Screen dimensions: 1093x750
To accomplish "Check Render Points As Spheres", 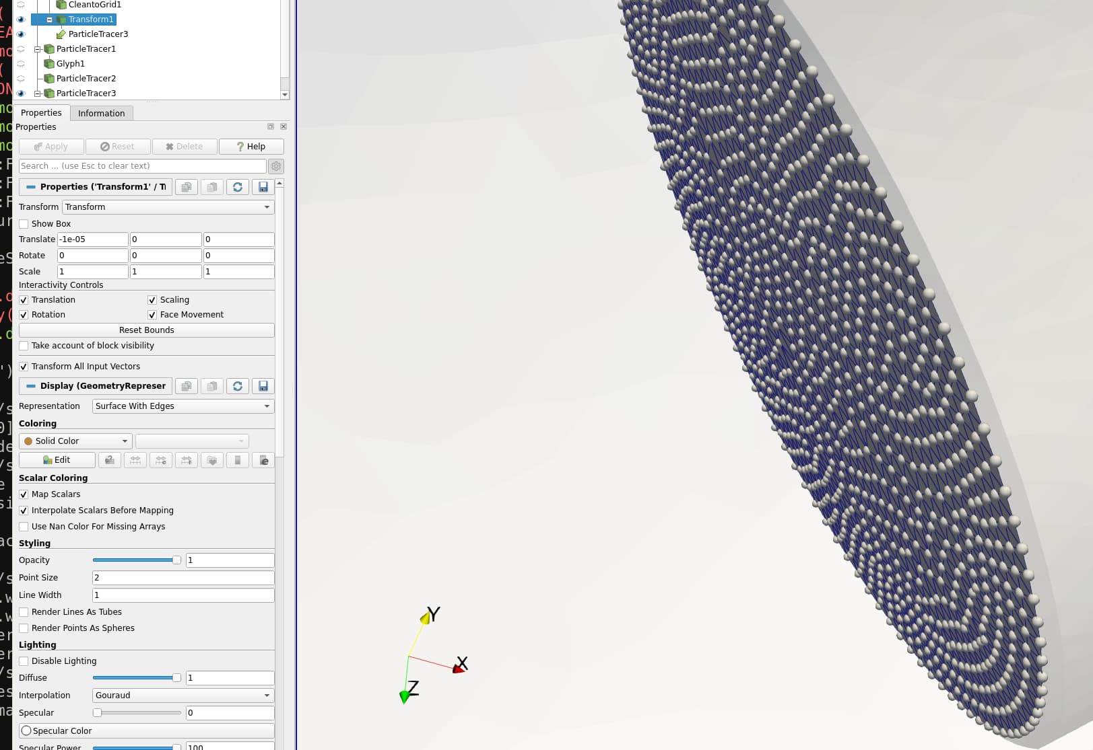I will (24, 628).
